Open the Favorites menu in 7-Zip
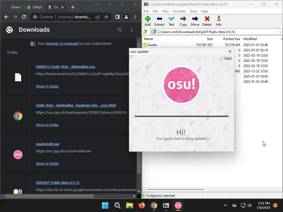 [x=179, y=11]
